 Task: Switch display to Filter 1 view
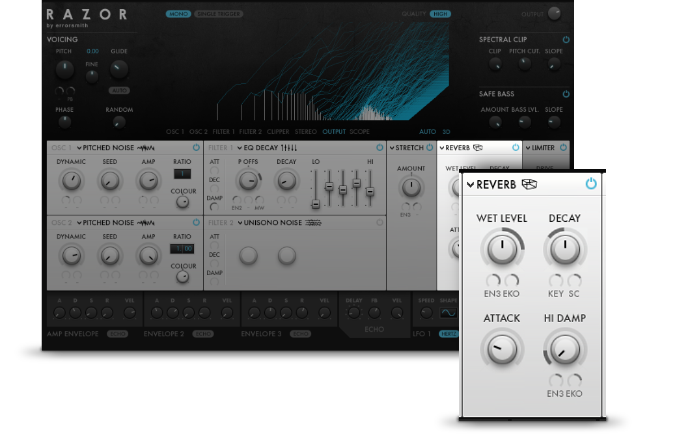click(x=224, y=132)
